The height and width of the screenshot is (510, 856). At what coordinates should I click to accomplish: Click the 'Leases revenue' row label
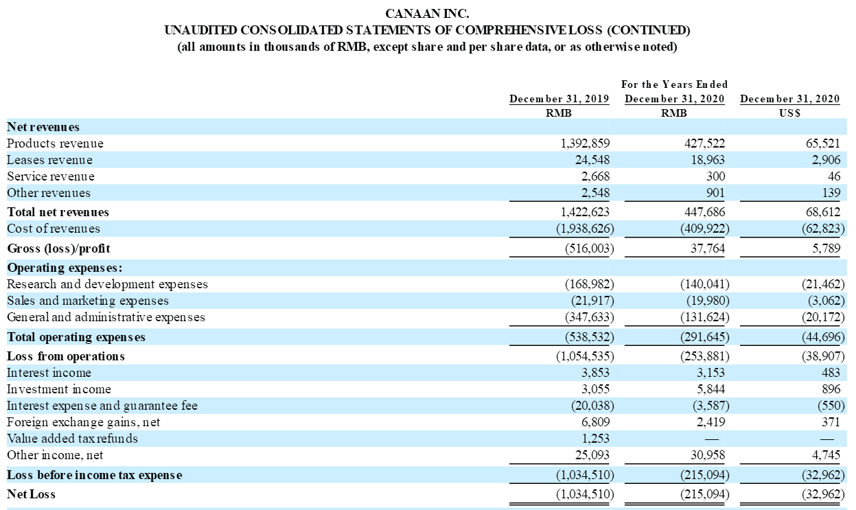[49, 160]
